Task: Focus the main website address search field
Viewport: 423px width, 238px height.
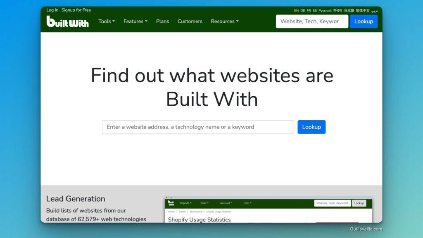Action: [x=198, y=127]
